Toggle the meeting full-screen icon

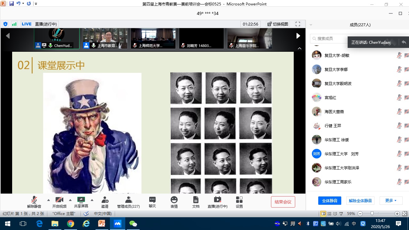(298, 24)
